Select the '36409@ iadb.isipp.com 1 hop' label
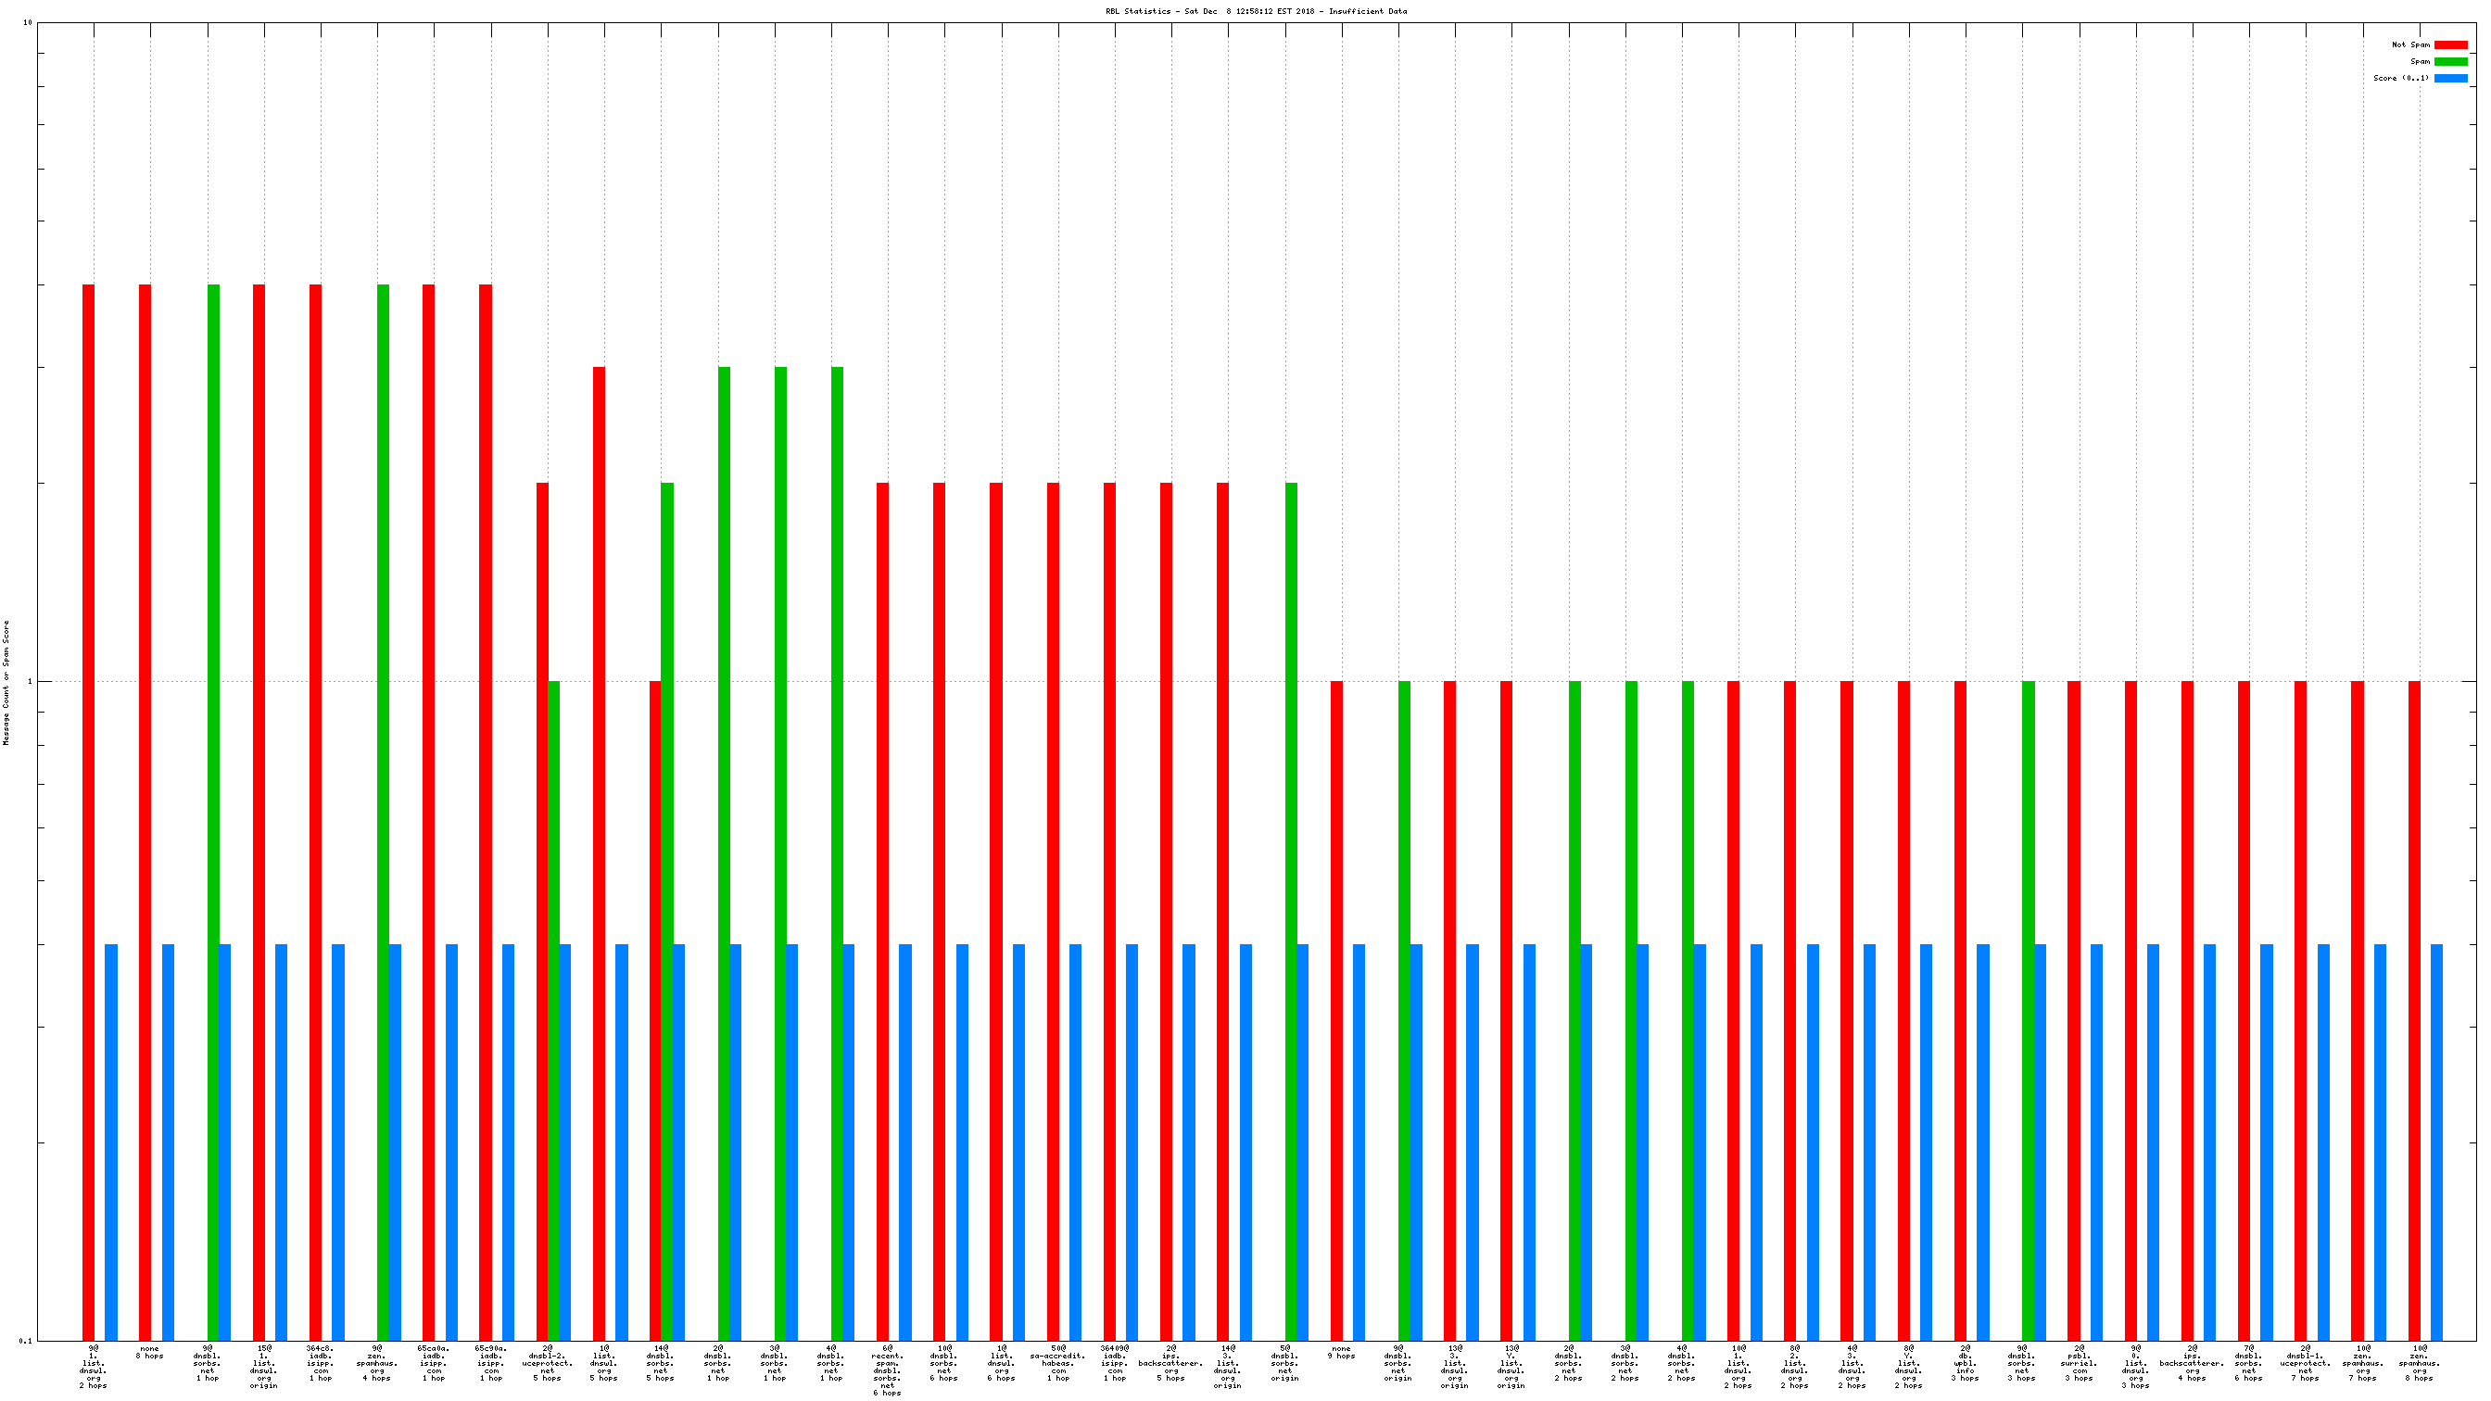The image size is (2491, 1401). (1114, 1363)
